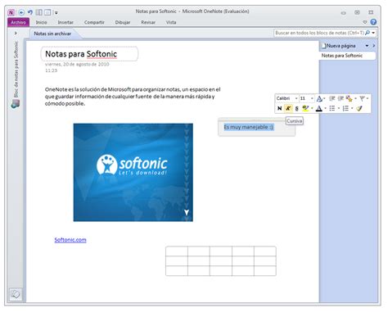Toggle underline (S) formatting
Image resolution: width=388 pixels, height=312 pixels.
coord(296,108)
